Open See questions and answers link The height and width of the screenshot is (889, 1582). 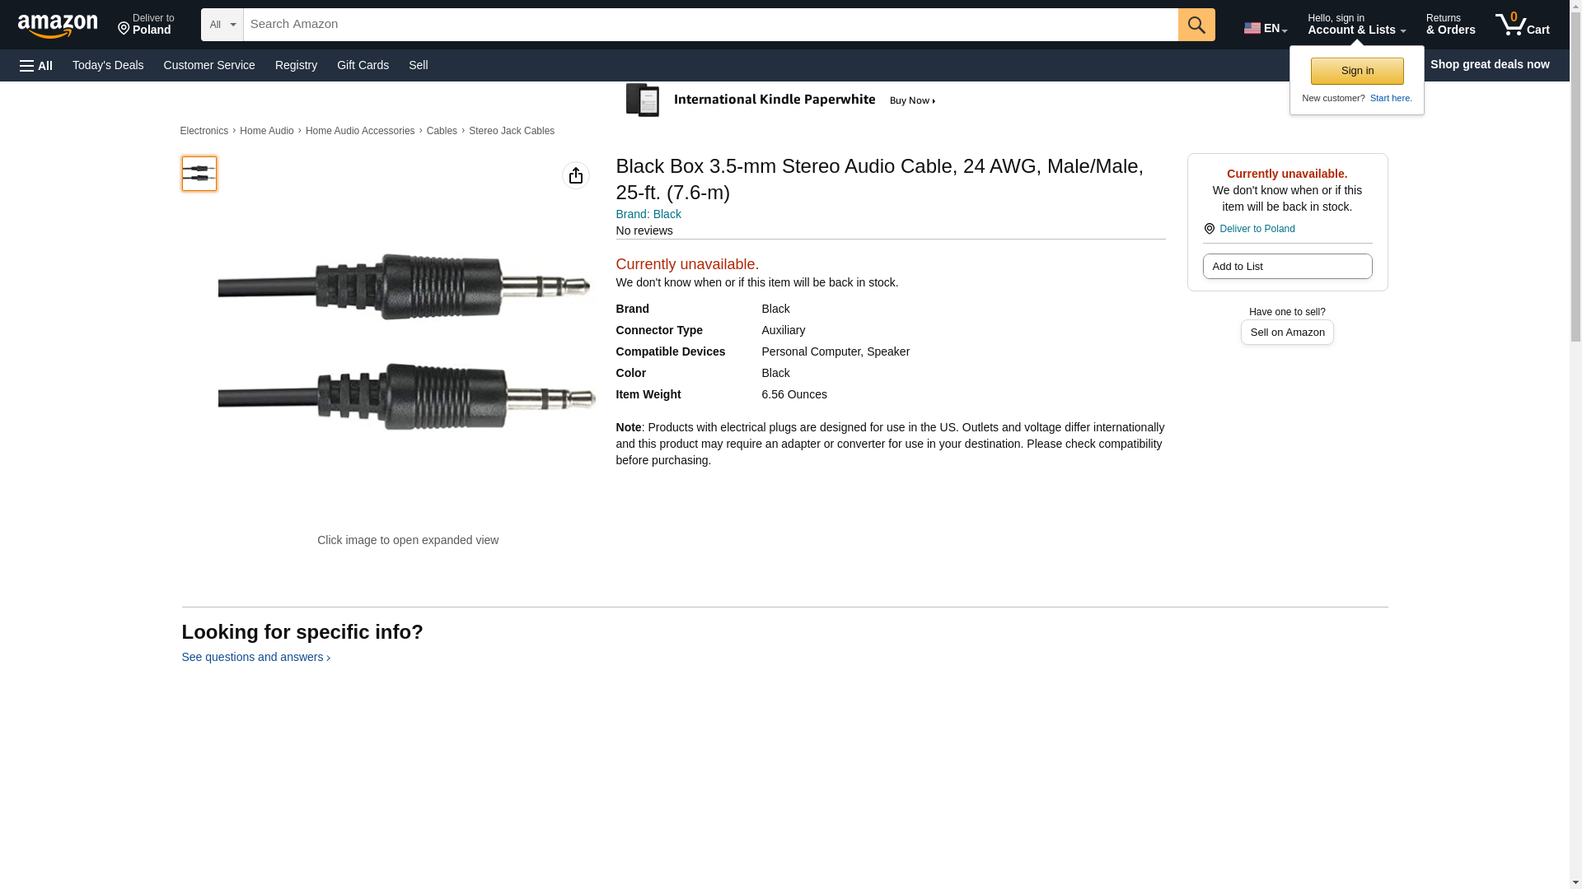pyautogui.click(x=255, y=657)
